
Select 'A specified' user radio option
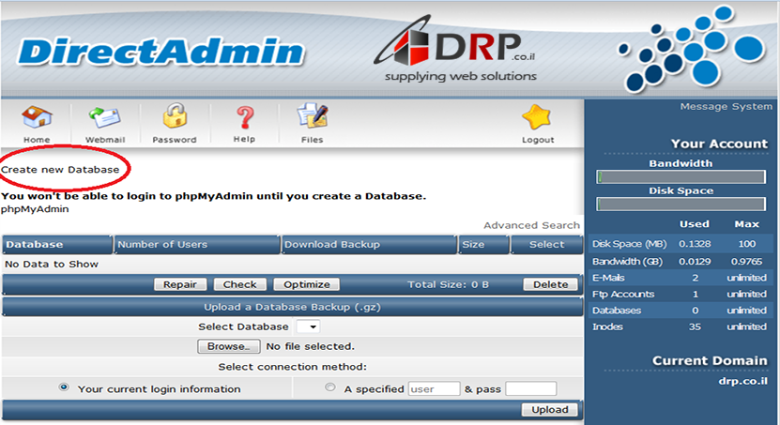329,387
